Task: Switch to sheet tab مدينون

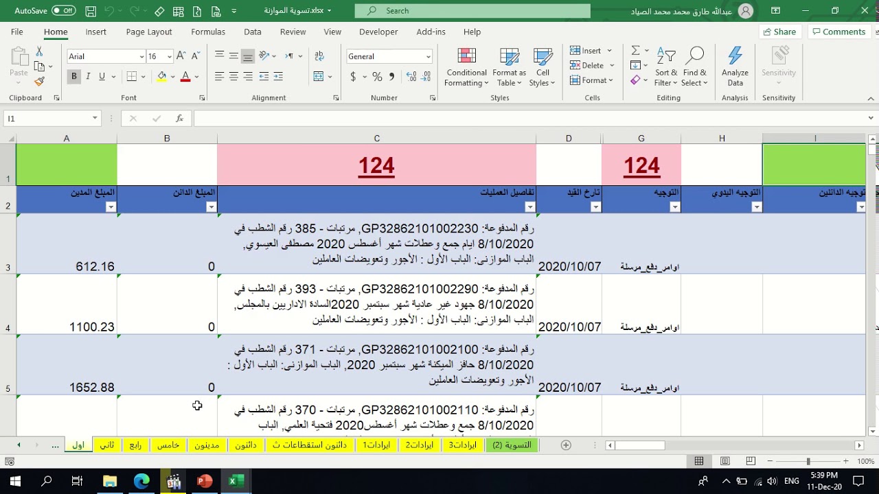Action: pyautogui.click(x=206, y=445)
